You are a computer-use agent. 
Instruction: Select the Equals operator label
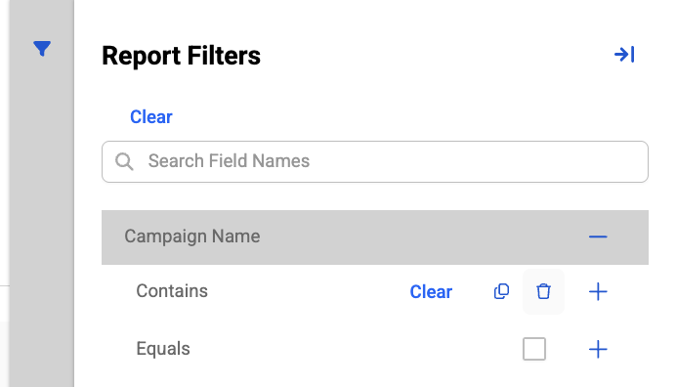pyautogui.click(x=163, y=349)
